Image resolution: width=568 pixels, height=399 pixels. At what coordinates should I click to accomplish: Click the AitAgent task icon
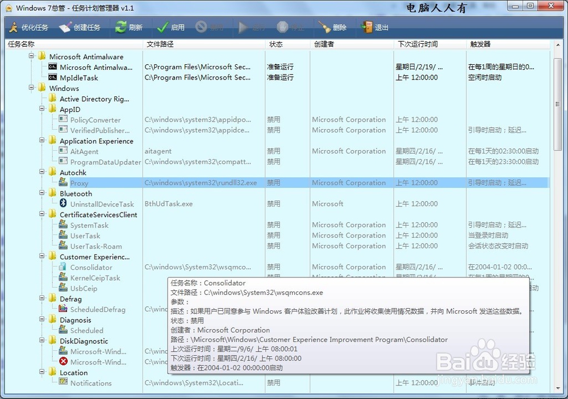tap(63, 151)
